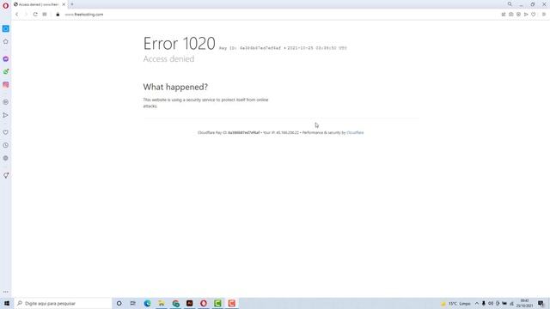The image size is (550, 309).
Task: Open the Windows Start menu
Action: [7, 303]
